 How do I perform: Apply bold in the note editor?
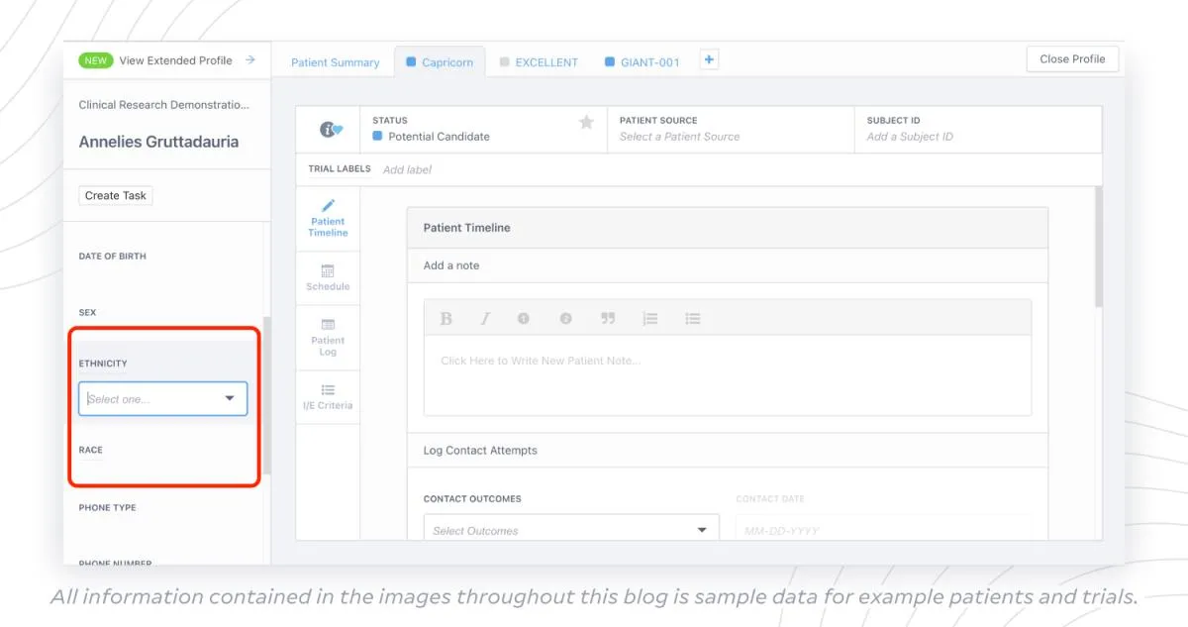click(x=445, y=318)
